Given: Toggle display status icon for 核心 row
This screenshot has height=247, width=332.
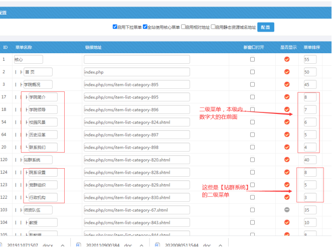Looking at the screenshot, I should coord(287,59).
